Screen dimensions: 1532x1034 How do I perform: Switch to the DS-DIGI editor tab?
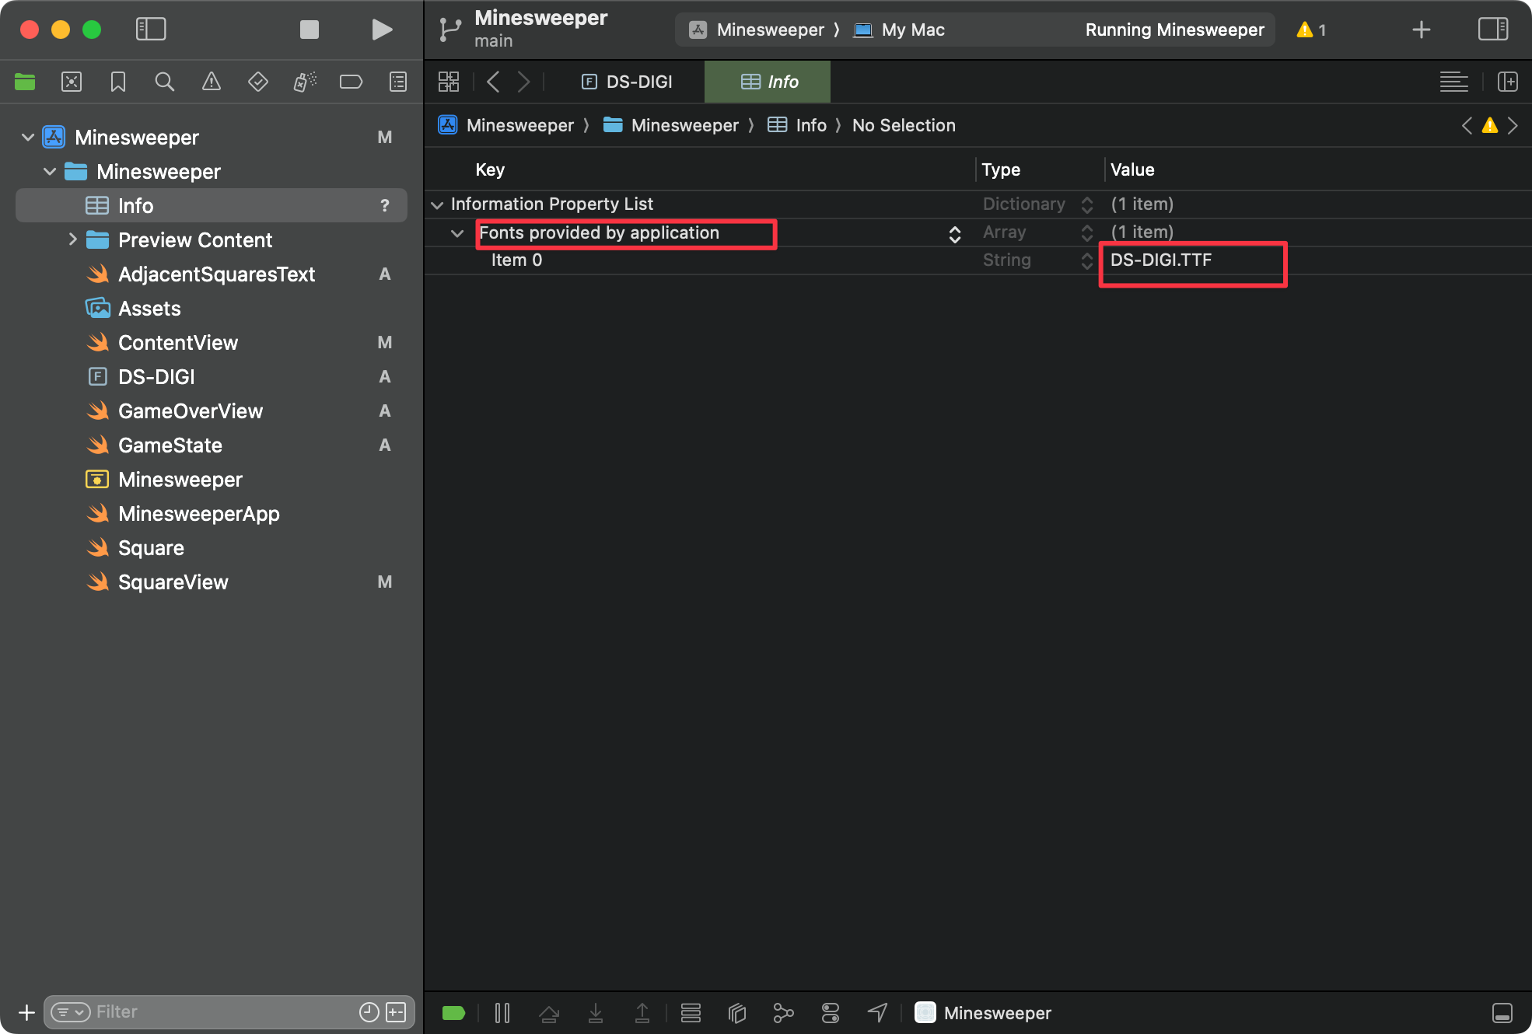(x=628, y=82)
